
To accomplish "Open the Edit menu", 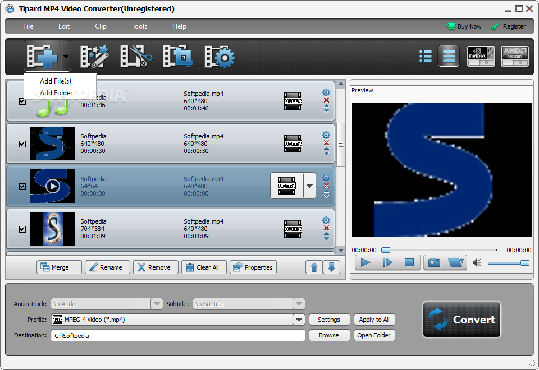I will click(63, 26).
